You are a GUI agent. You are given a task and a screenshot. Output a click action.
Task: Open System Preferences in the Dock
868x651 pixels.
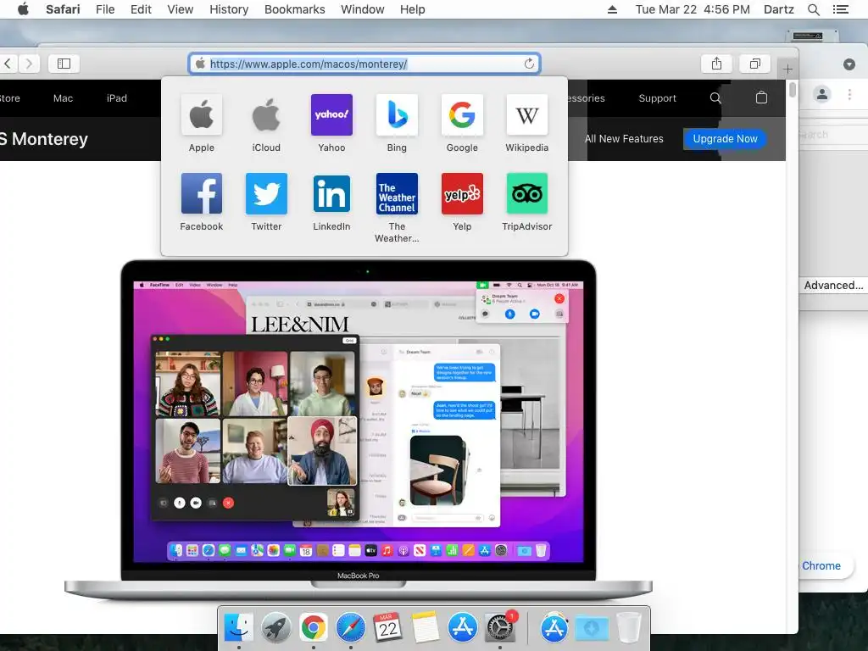pyautogui.click(x=500, y=627)
